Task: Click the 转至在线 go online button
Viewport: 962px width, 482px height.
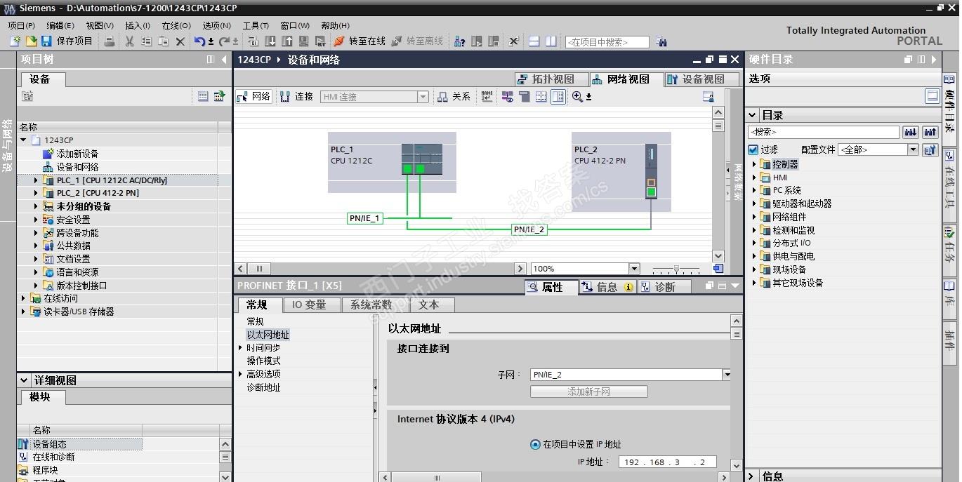Action: click(360, 41)
